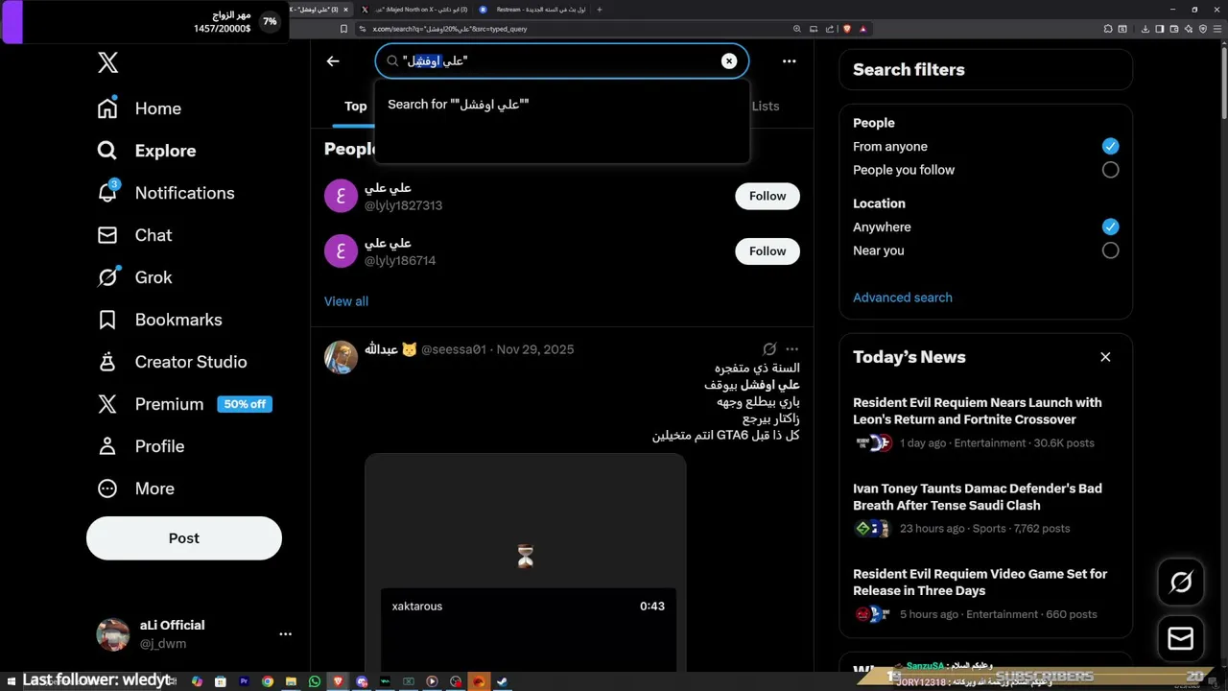Open search options three-dot menu
This screenshot has width=1228, height=691.
[x=789, y=61]
